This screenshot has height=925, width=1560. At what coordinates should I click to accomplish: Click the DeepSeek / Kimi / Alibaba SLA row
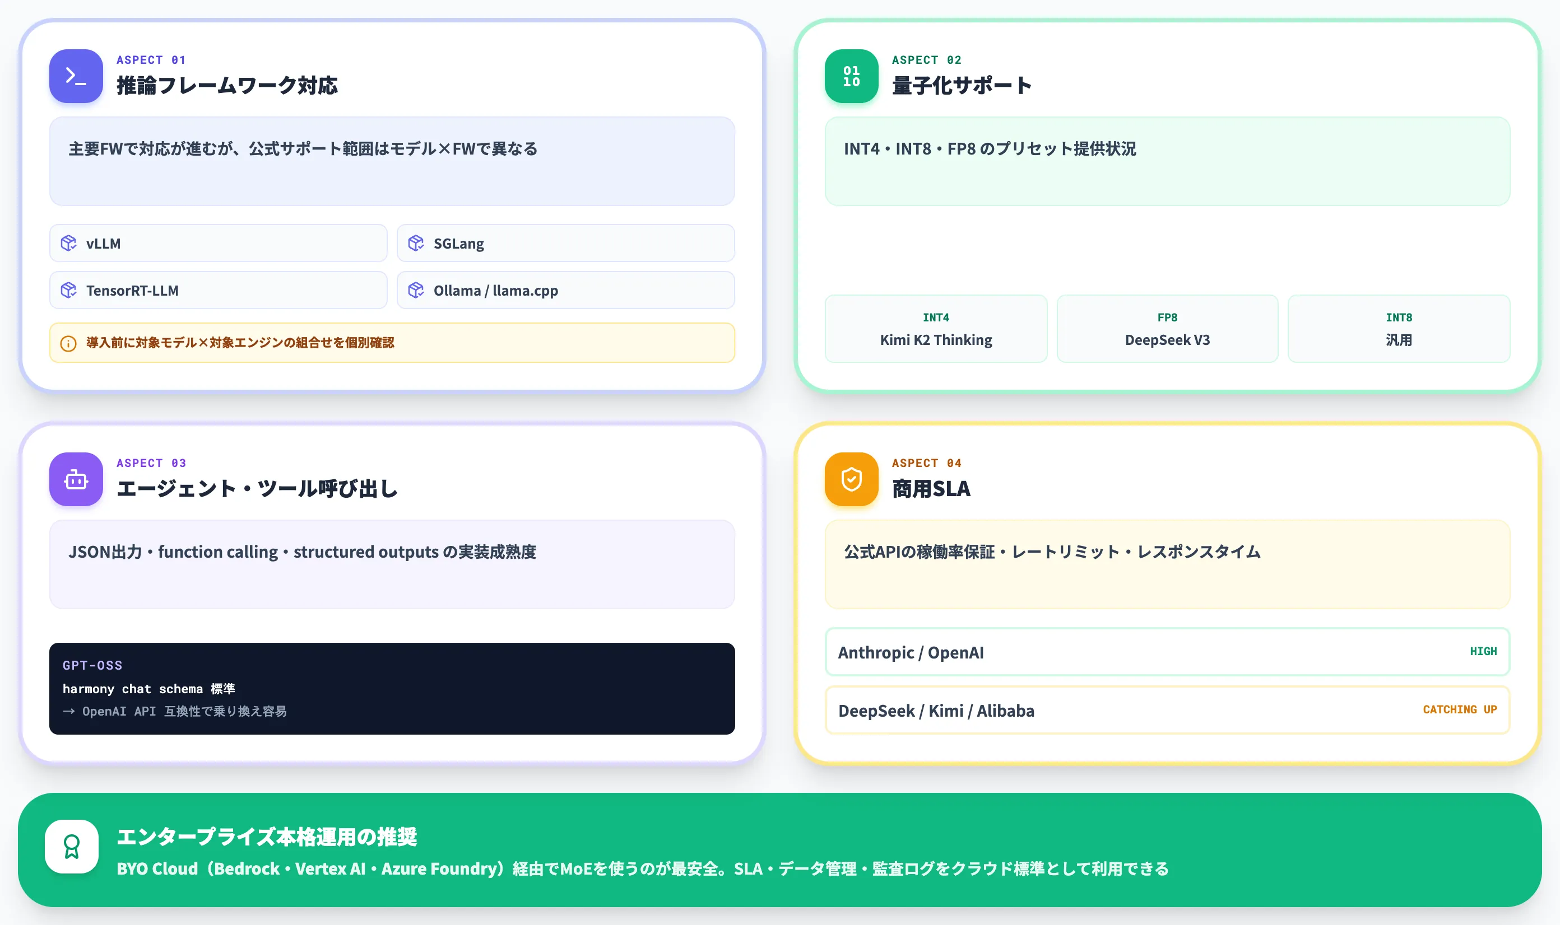[x=1167, y=711]
